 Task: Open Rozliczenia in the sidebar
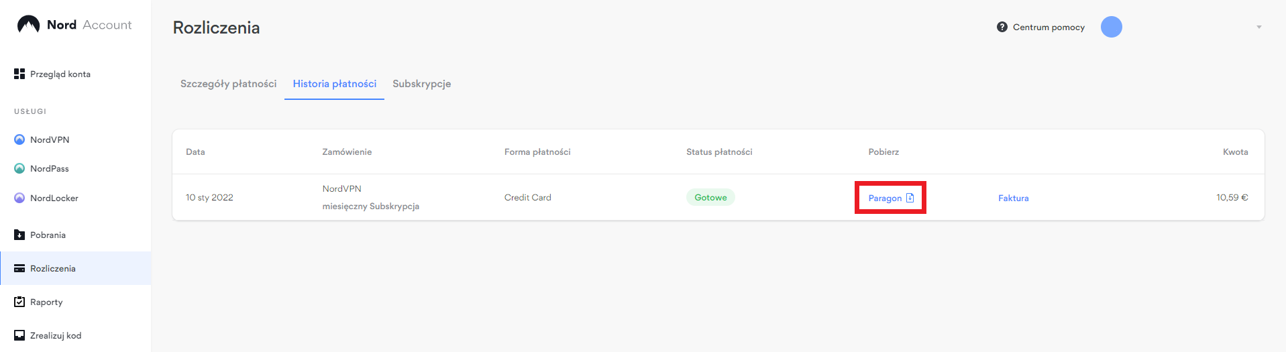coord(53,268)
